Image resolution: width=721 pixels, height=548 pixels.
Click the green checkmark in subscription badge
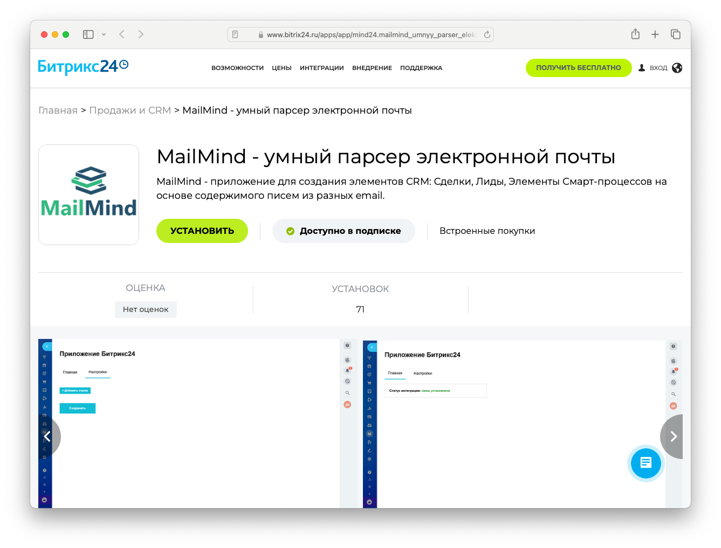coord(290,231)
